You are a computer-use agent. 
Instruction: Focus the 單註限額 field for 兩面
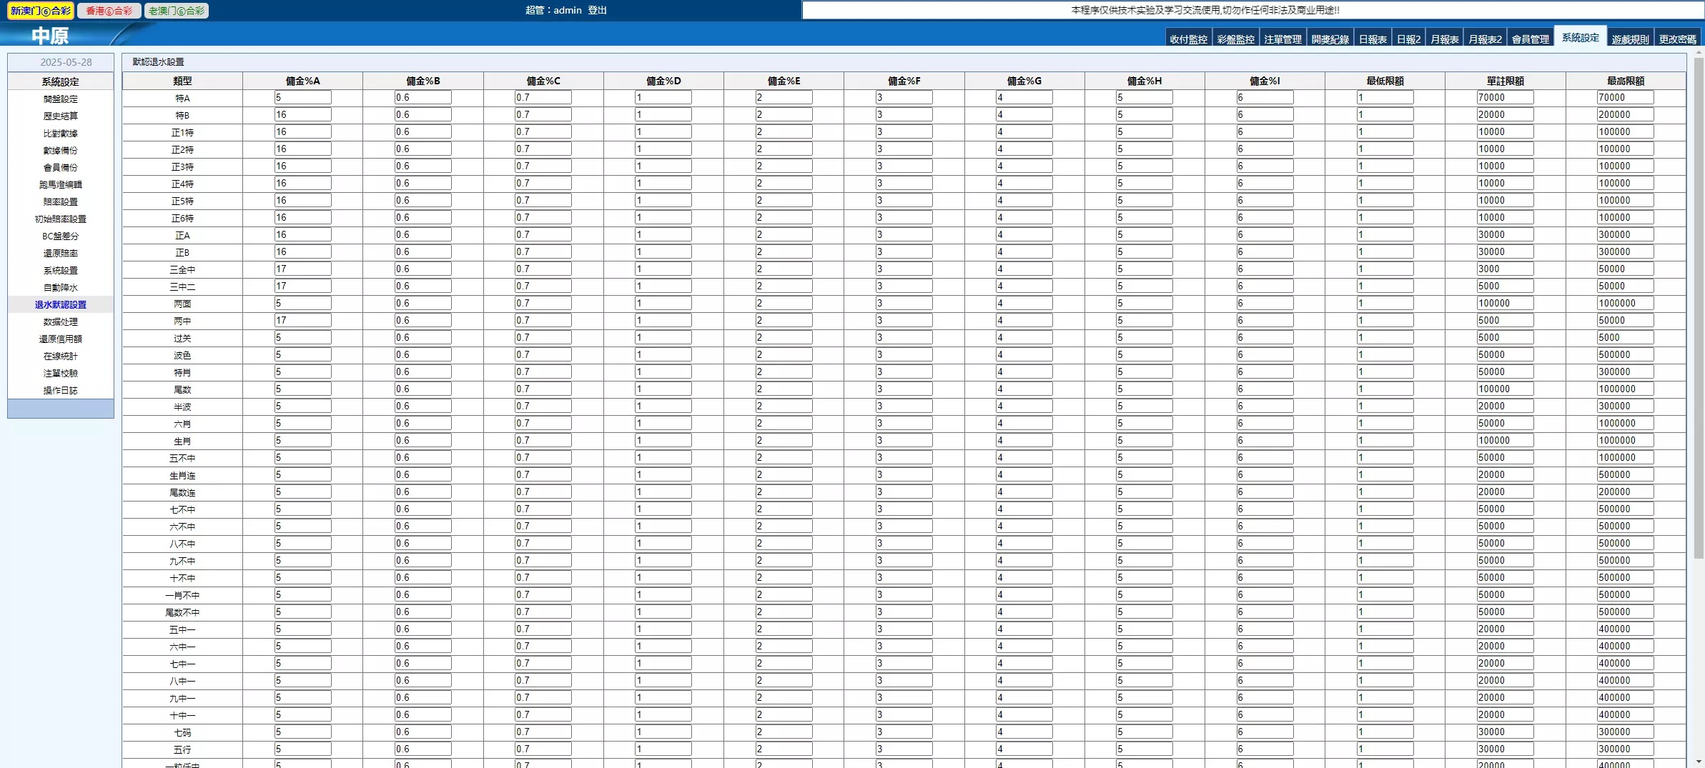click(x=1505, y=304)
